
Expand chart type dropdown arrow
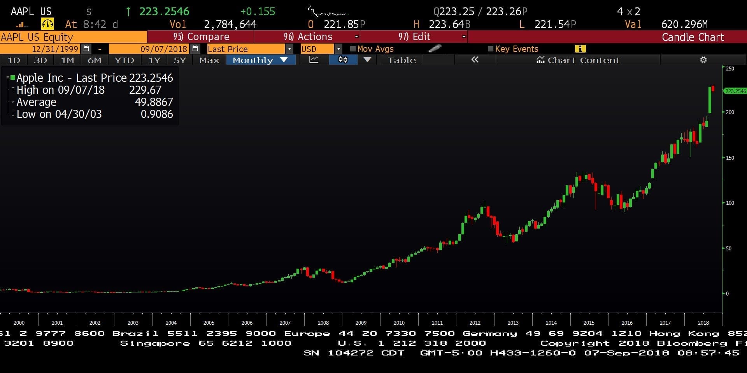pyautogui.click(x=367, y=60)
